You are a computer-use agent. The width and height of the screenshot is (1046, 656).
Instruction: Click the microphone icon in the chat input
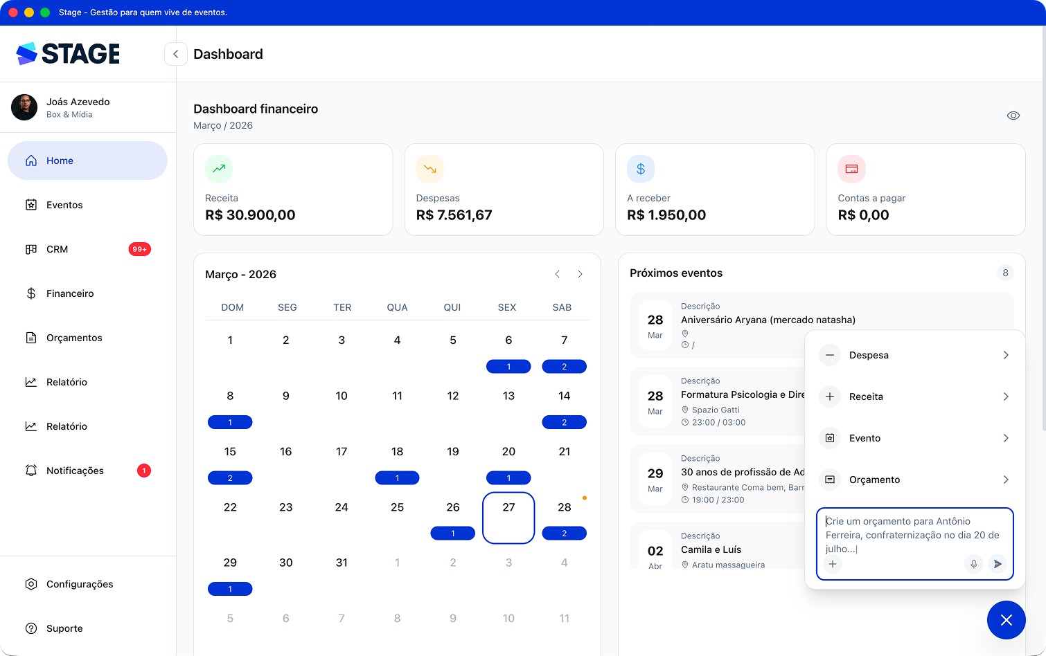[x=973, y=564]
